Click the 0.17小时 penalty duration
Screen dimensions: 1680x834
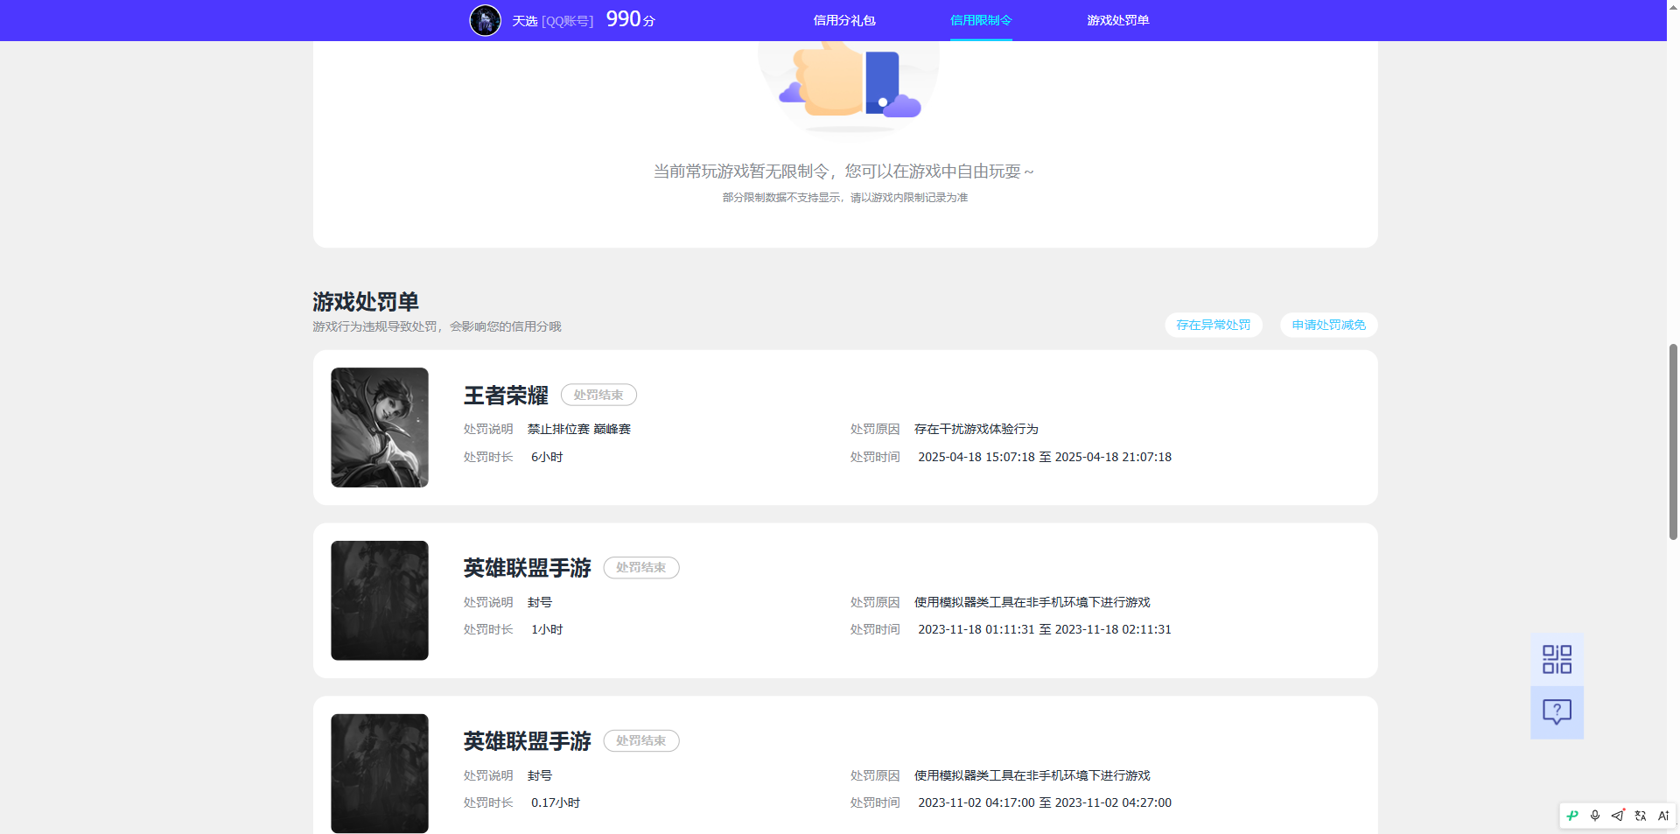tap(556, 802)
